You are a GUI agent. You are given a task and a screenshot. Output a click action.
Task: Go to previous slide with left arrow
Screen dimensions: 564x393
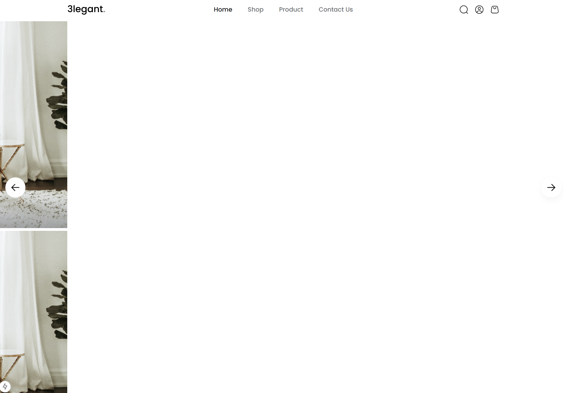[15, 188]
